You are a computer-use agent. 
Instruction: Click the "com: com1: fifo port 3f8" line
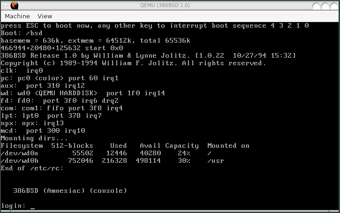(62, 108)
